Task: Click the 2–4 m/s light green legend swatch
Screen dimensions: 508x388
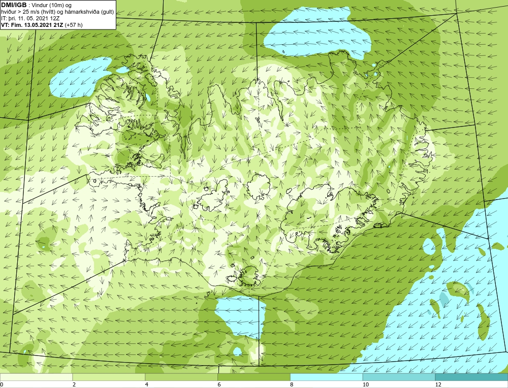Action: point(109,377)
